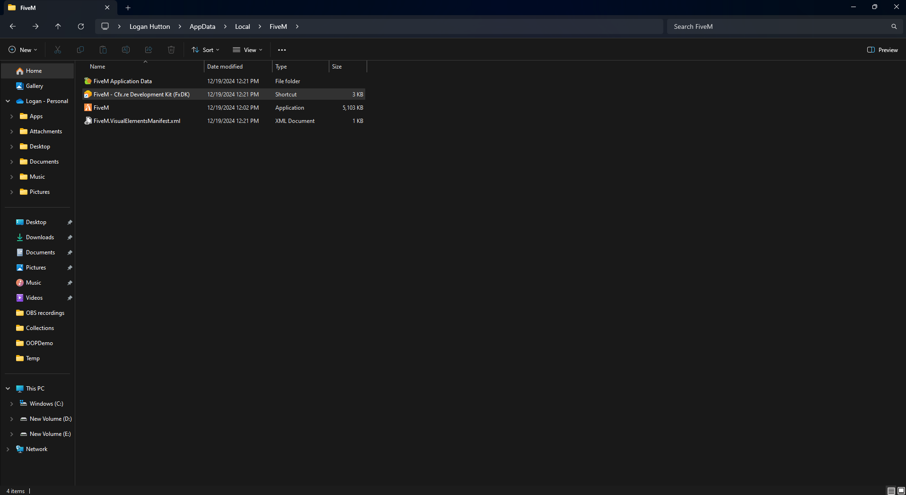This screenshot has width=906, height=495.
Task: Click the Refresh icon in navigation bar
Action: click(81, 26)
